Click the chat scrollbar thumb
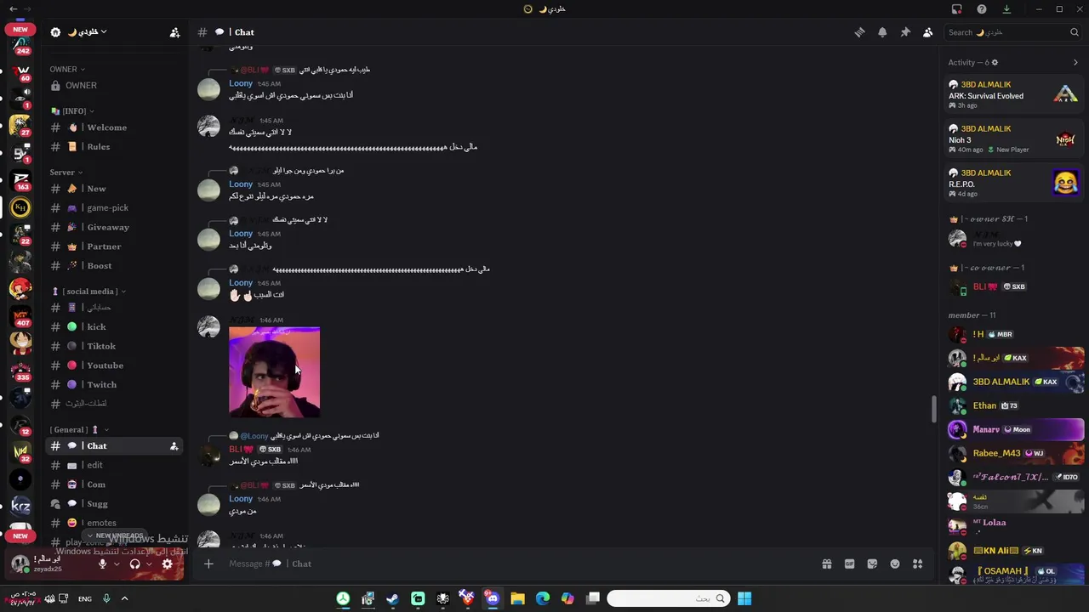Image resolution: width=1089 pixels, height=612 pixels. click(934, 409)
